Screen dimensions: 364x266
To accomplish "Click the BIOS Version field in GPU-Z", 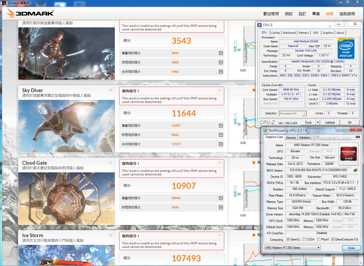I will tap(318, 170).
